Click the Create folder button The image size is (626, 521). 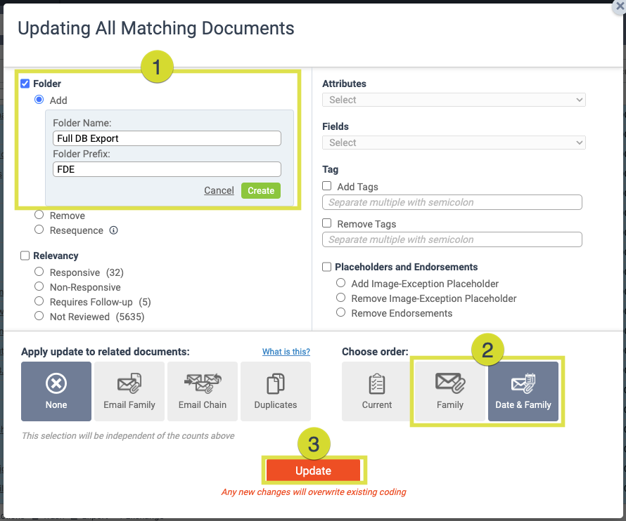(x=261, y=190)
